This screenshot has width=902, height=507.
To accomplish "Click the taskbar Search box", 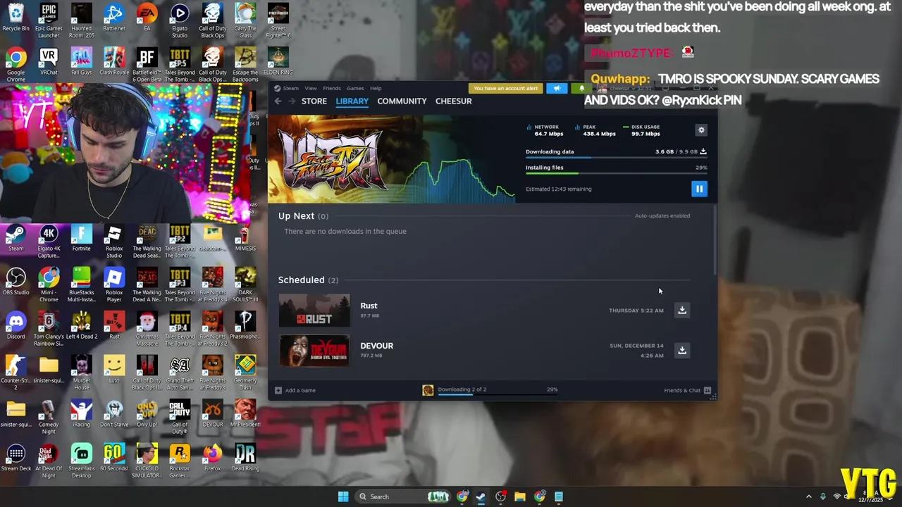I will (x=403, y=496).
